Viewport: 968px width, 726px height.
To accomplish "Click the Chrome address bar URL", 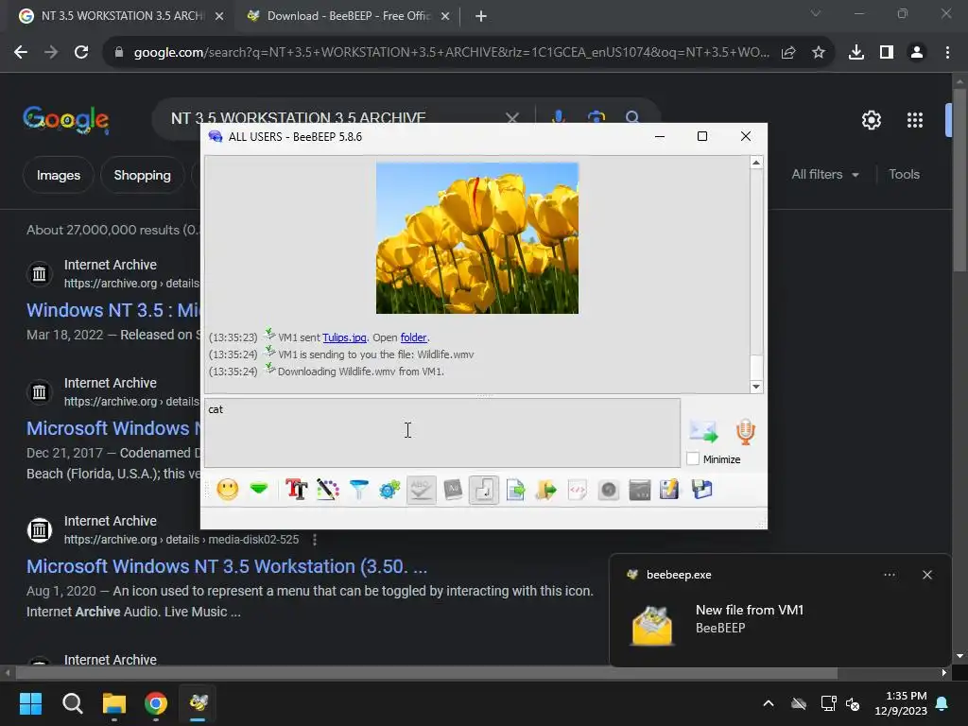I will point(452,53).
